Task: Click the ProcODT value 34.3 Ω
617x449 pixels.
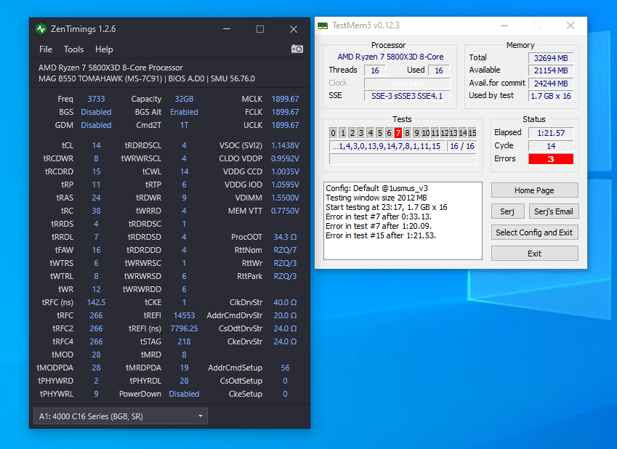Action: (x=285, y=237)
